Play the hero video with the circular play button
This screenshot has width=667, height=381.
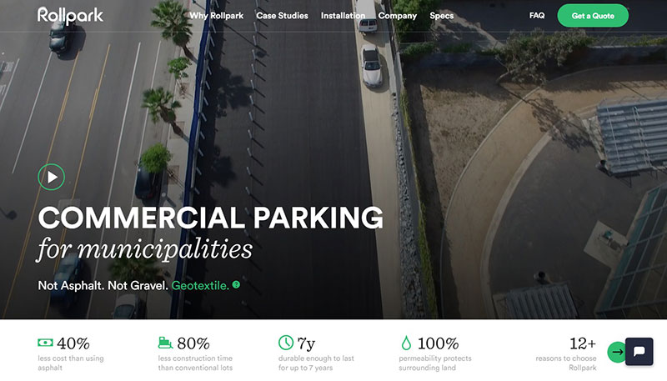point(51,177)
